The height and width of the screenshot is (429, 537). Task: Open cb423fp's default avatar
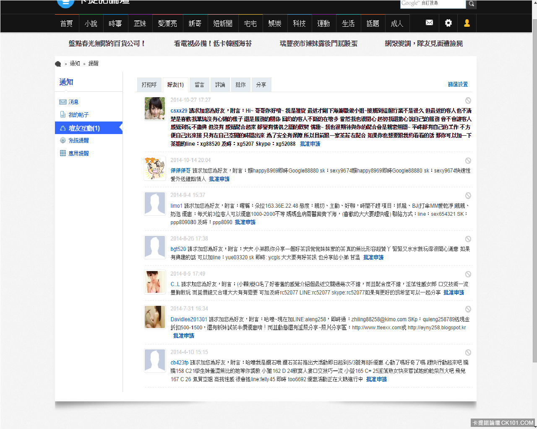pyautogui.click(x=155, y=360)
